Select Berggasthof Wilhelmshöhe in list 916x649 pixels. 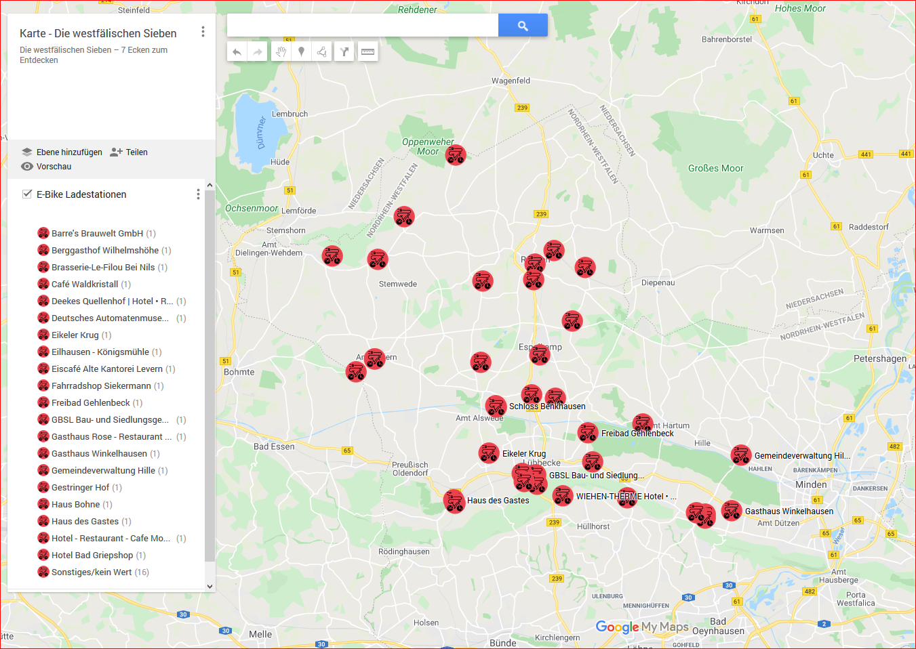104,251
